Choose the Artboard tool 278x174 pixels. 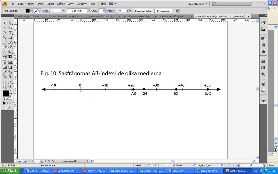pyautogui.click(x=5, y=82)
